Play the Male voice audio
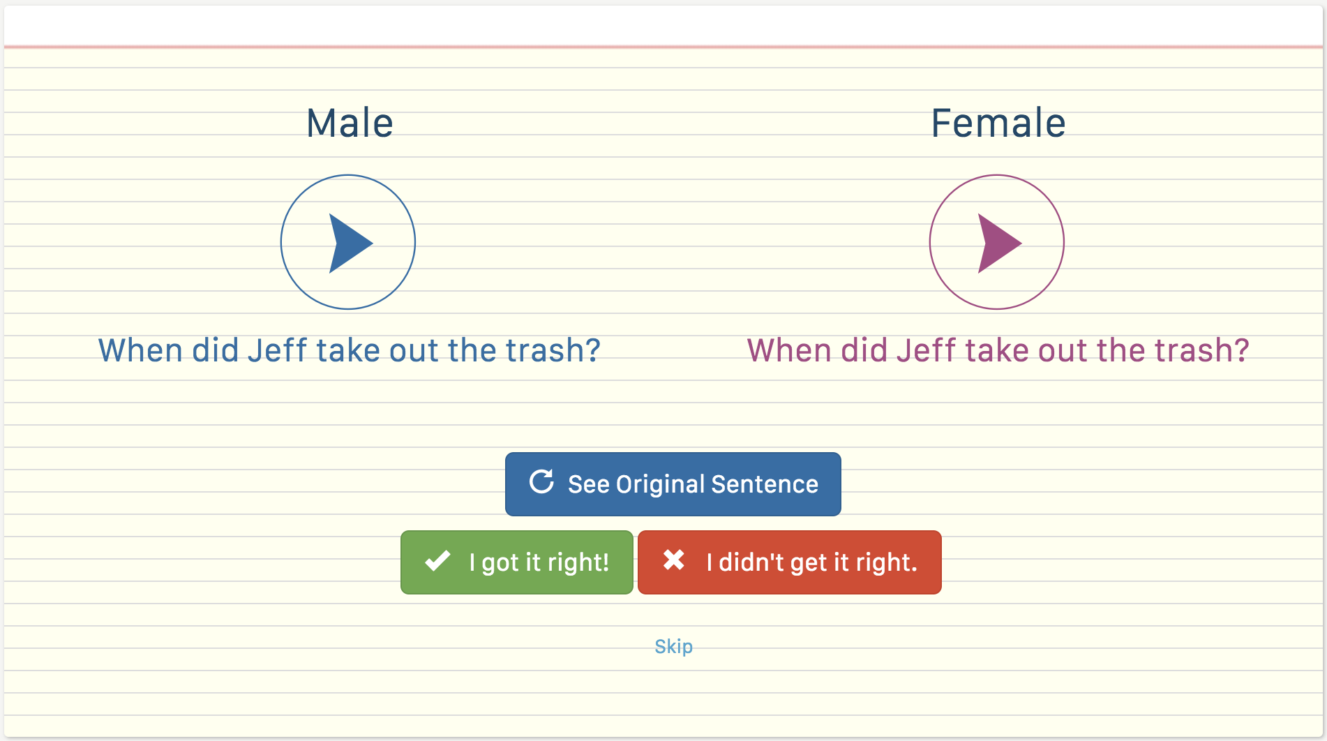1327x741 pixels. coord(347,242)
